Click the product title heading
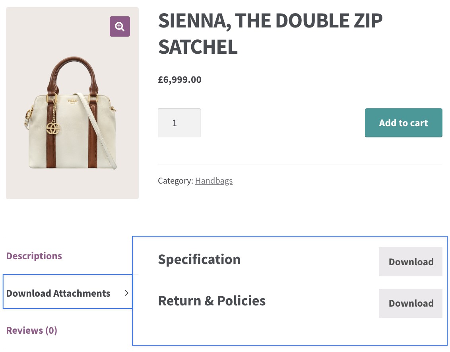The width and height of the screenshot is (450, 352). point(270,34)
